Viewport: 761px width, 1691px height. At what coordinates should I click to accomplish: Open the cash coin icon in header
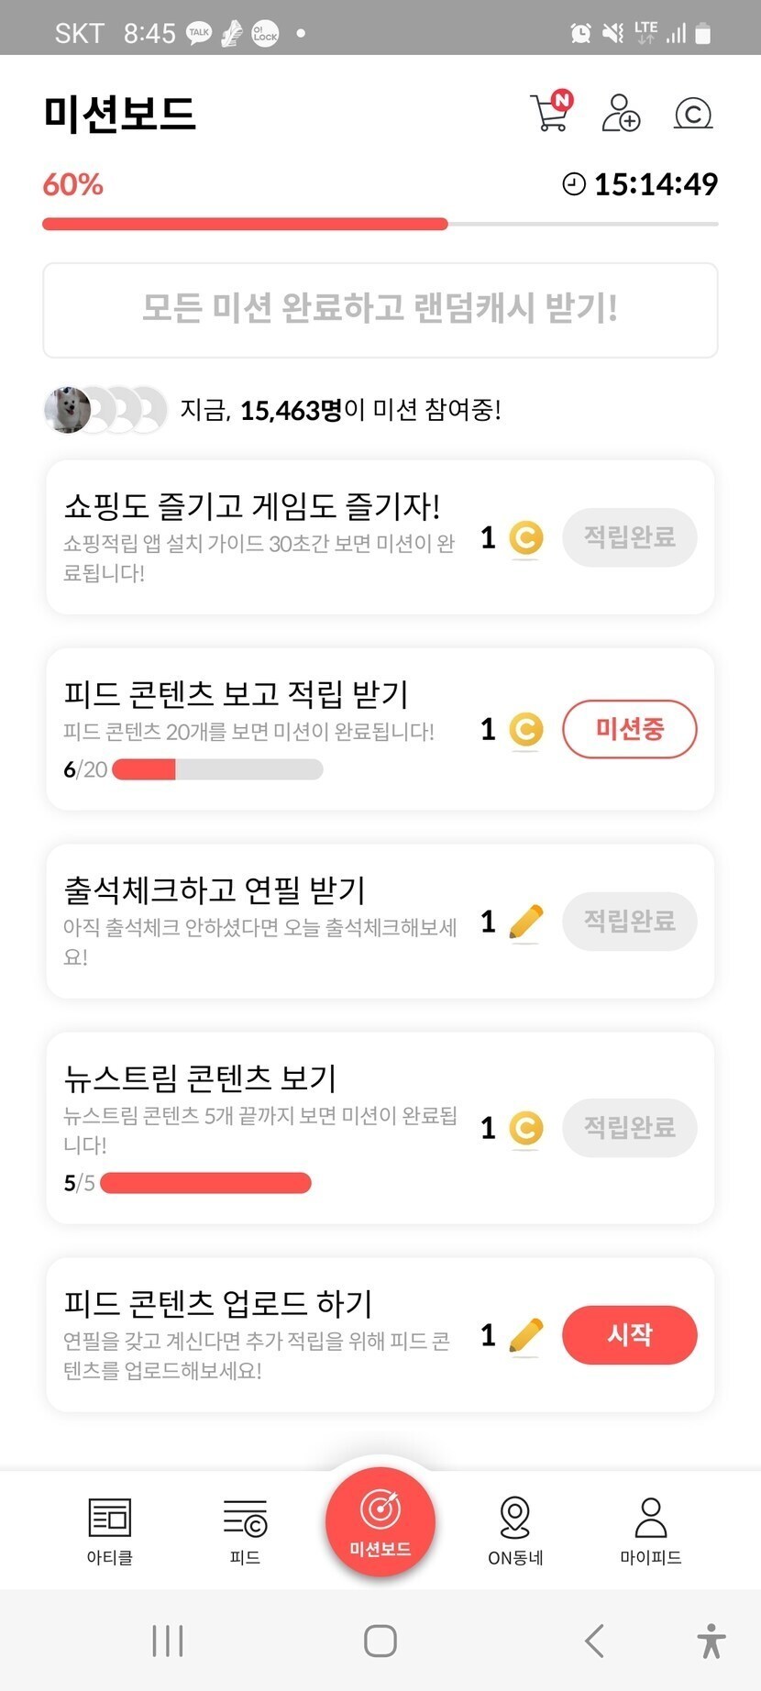pyautogui.click(x=693, y=113)
